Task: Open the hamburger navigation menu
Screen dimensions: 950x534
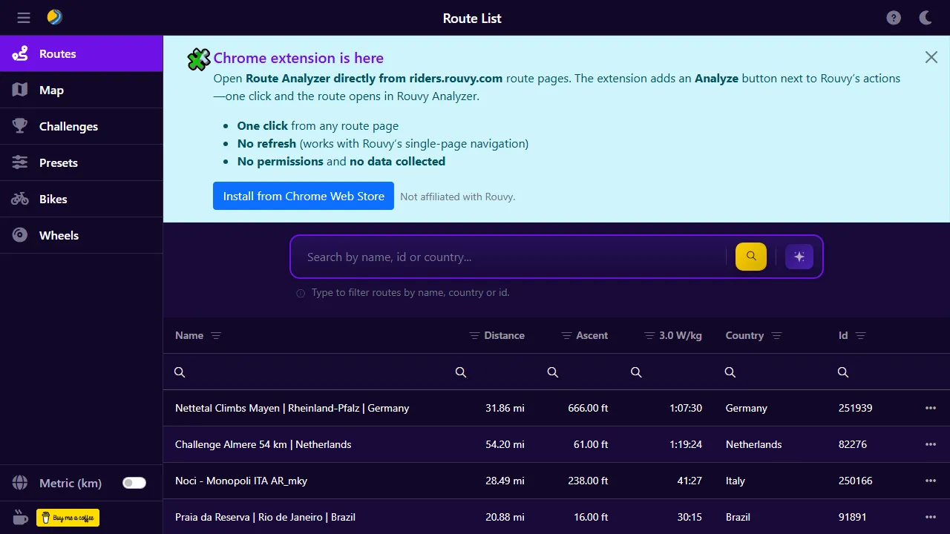Action: (23, 18)
